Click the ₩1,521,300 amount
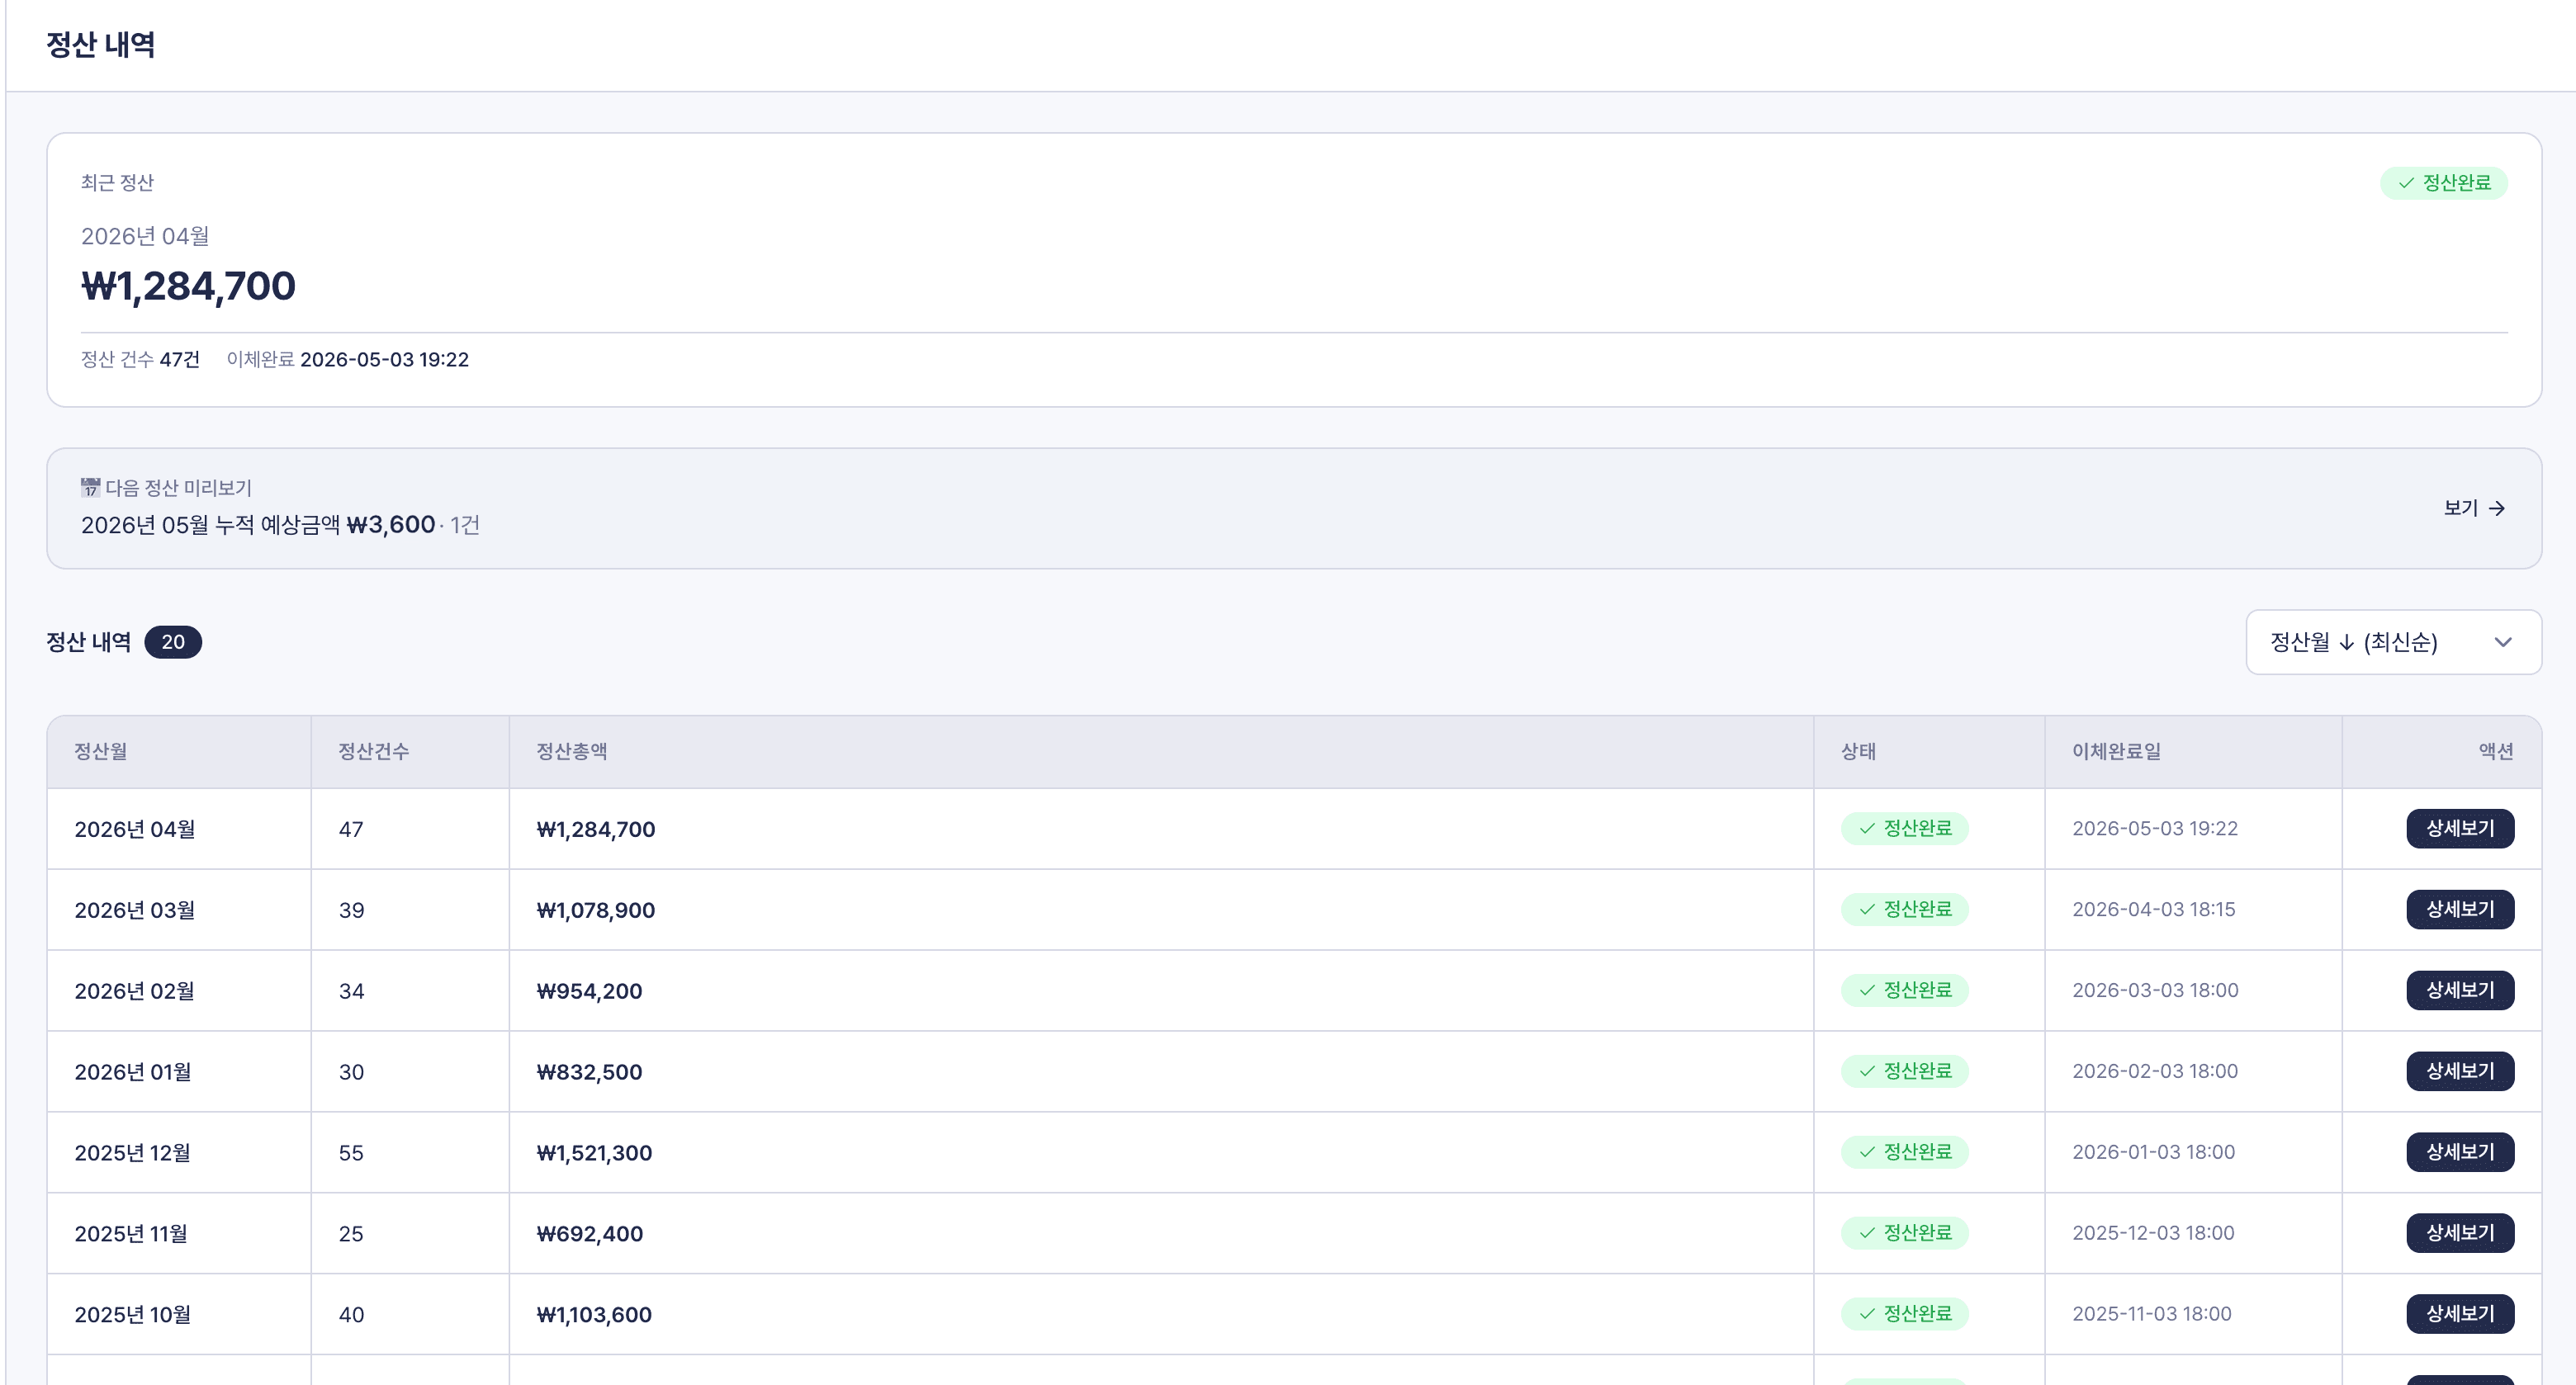This screenshot has height=1385, width=2576. [x=594, y=1153]
